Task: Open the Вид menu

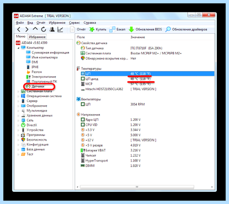Action: point(30,23)
